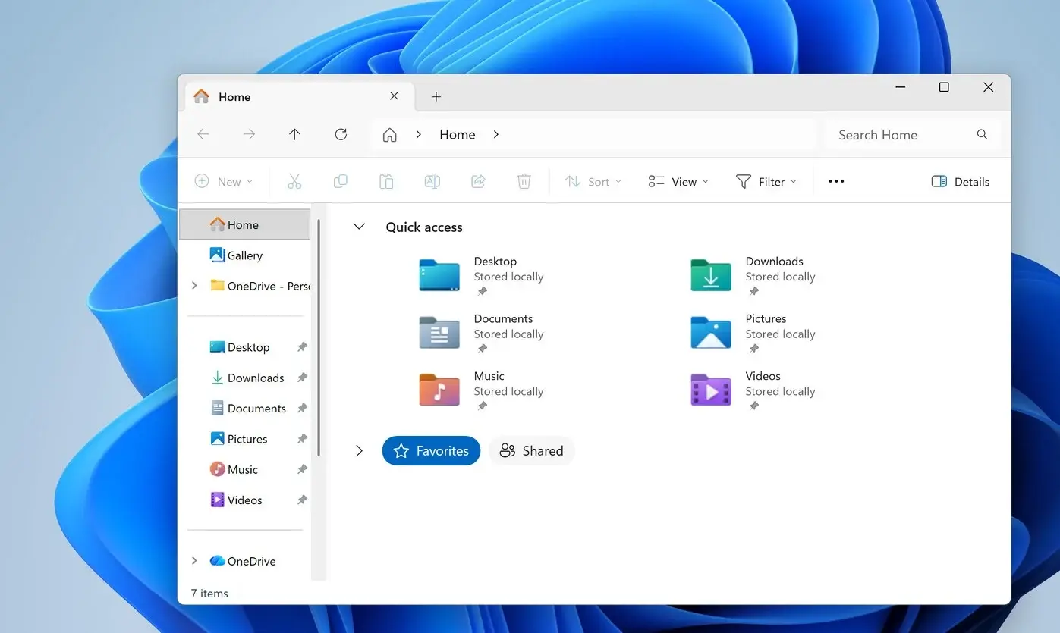Open the Downloads folder icon in Quick access

(711, 276)
